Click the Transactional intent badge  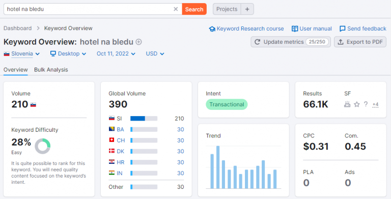[227, 104]
